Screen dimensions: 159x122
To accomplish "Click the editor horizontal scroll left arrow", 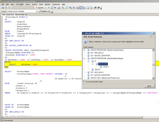I will click(1, 117).
